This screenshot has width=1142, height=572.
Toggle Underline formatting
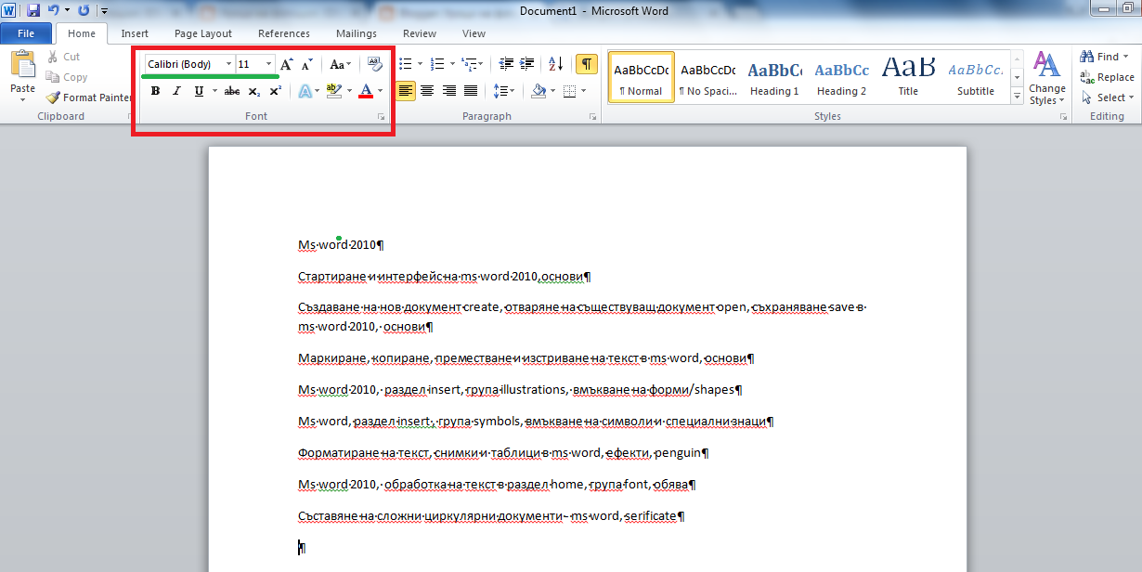pyautogui.click(x=199, y=91)
